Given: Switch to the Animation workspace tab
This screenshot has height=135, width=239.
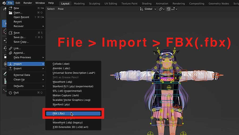Looking at the screenshot, I should 162,3.
